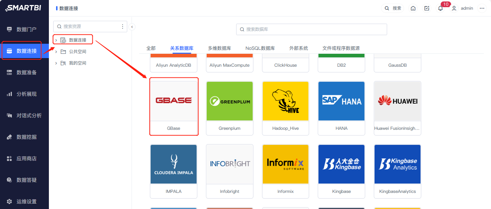The image size is (491, 209).
Task: Select the Informix logo tile
Action: point(286,164)
